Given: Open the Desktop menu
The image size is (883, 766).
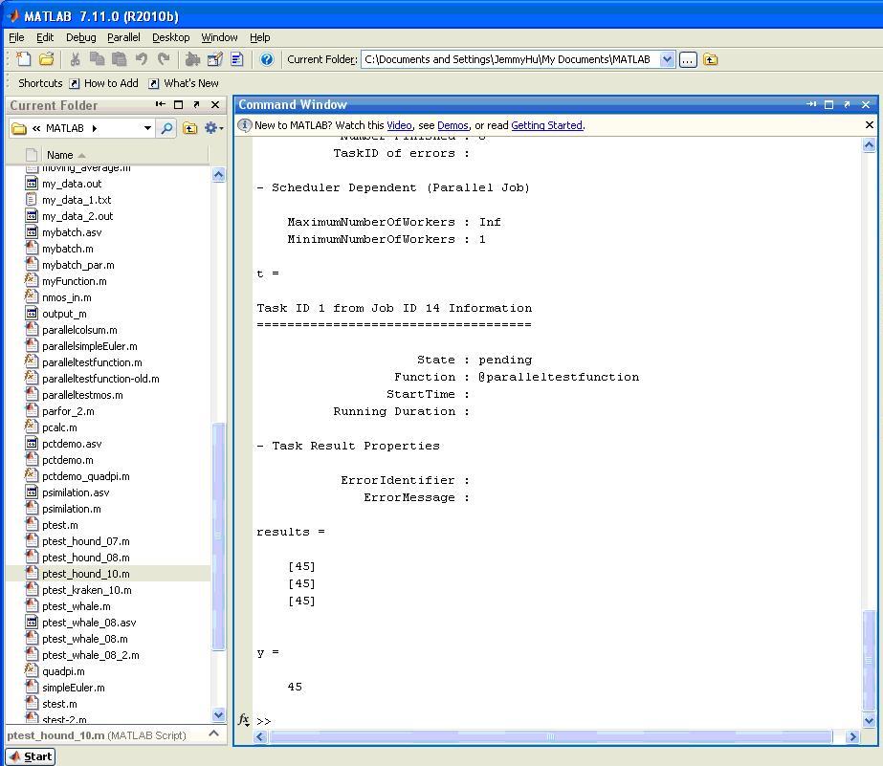Looking at the screenshot, I should click(170, 37).
